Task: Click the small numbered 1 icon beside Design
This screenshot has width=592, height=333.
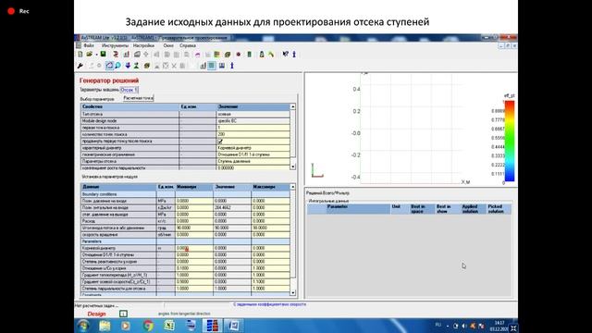Action: coord(123,314)
